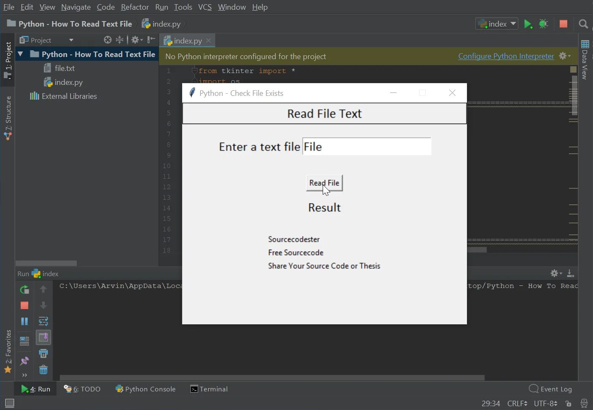Open 1: Project side tab
This screenshot has height=410, width=593.
click(x=8, y=60)
